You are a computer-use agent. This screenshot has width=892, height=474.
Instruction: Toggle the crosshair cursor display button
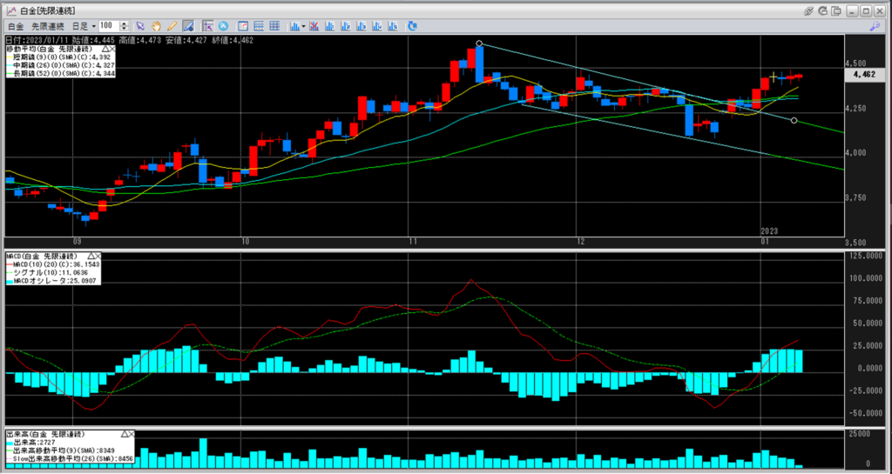[x=207, y=26]
